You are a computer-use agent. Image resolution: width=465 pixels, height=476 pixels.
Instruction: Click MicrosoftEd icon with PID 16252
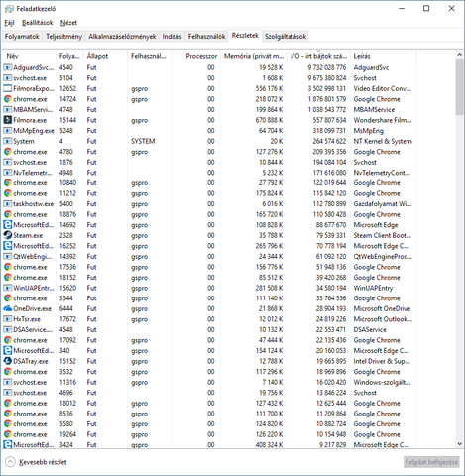coord(7,246)
